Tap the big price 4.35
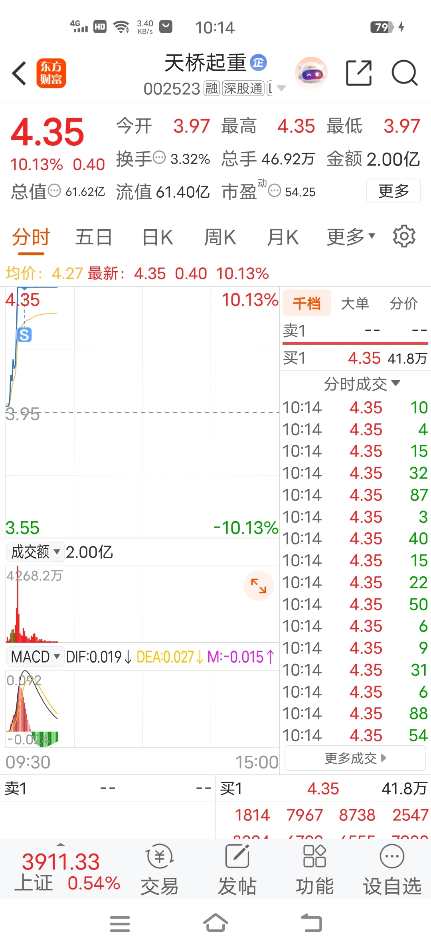 (47, 131)
